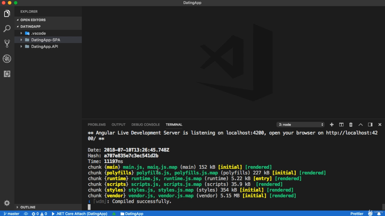Click Prettier in the status bar
Image resolution: width=385 pixels, height=216 pixels.
[x=357, y=214]
